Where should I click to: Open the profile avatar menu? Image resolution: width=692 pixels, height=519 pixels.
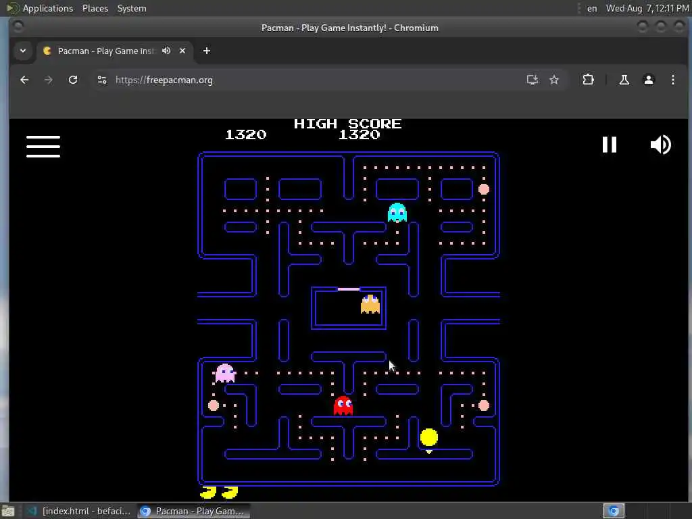tap(648, 80)
